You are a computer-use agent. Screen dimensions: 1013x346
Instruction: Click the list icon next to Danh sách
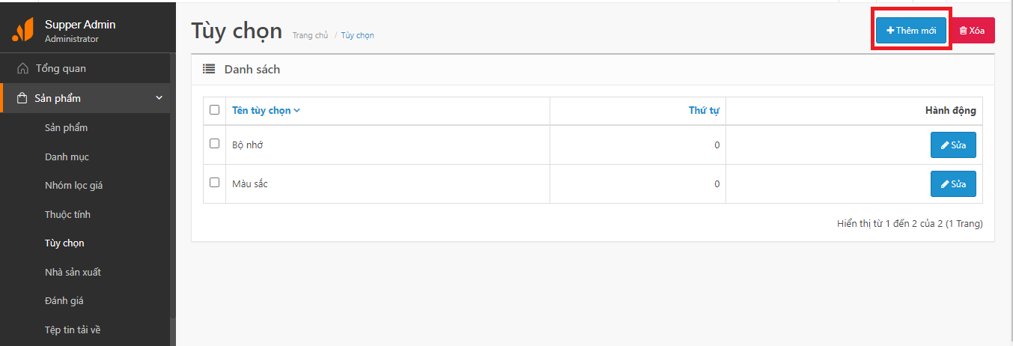coord(209,69)
